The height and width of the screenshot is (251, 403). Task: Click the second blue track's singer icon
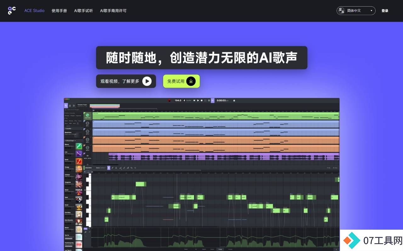[x=88, y=131]
